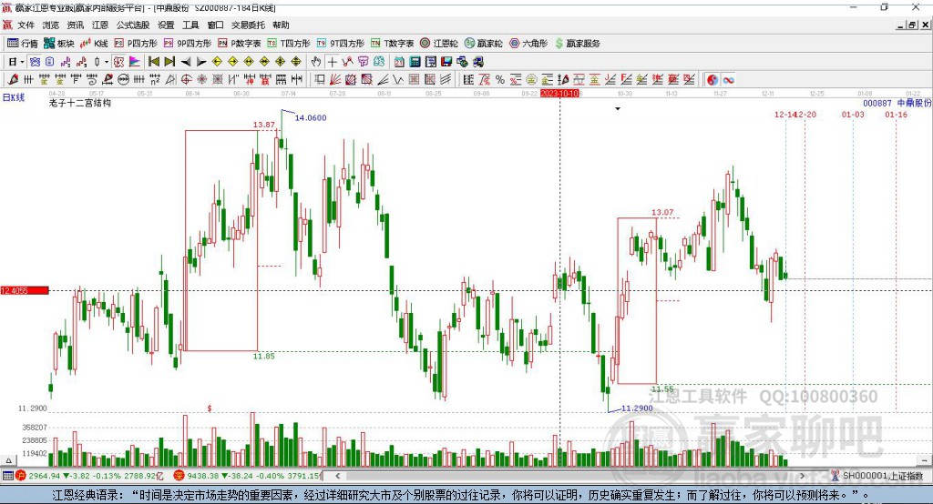Click the 11.2900 low price label
This screenshot has height=504, width=933.
click(637, 408)
